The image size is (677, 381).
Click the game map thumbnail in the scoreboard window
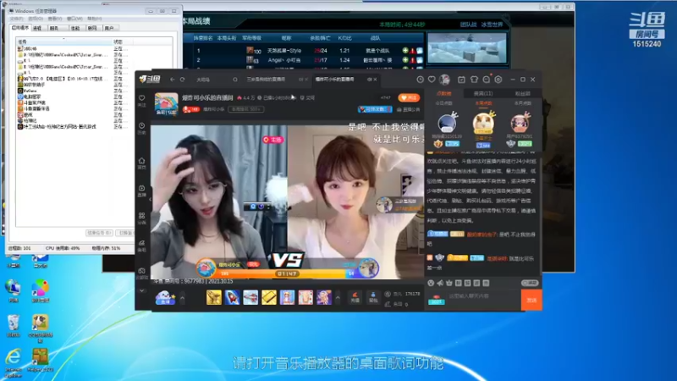[x=467, y=48]
